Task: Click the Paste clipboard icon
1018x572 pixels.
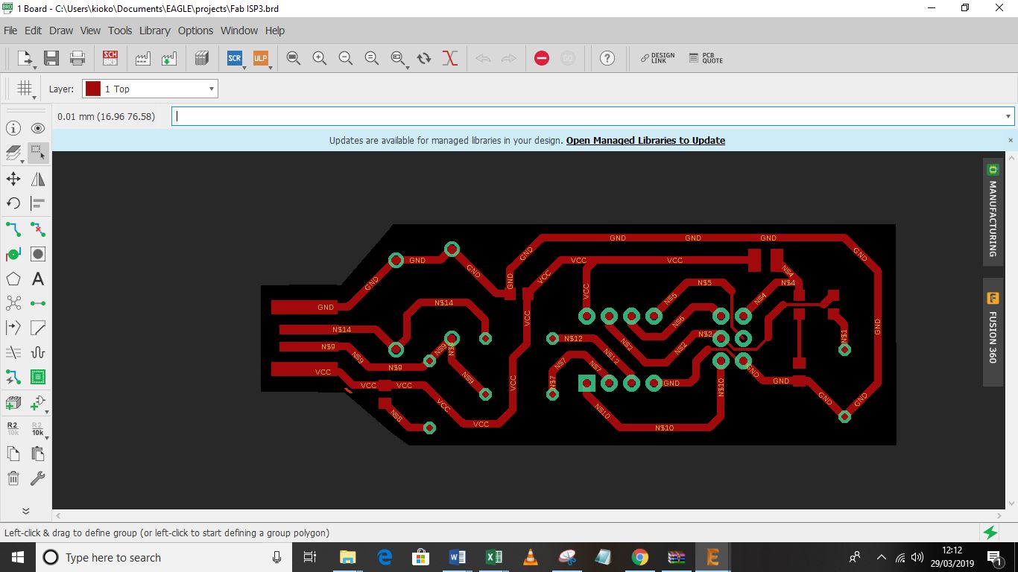Action: coord(38,453)
